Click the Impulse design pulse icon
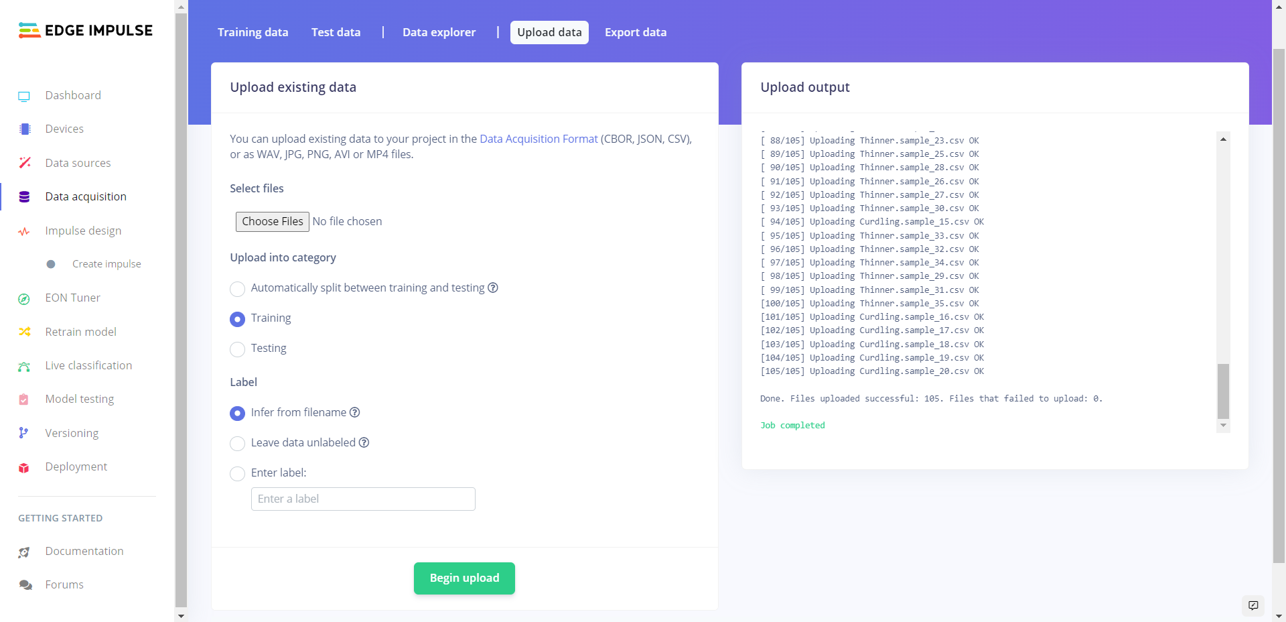Viewport: 1286px width, 622px height. [x=24, y=231]
